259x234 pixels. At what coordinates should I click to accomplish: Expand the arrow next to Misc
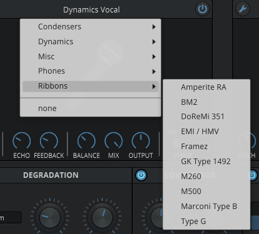[x=154, y=57]
